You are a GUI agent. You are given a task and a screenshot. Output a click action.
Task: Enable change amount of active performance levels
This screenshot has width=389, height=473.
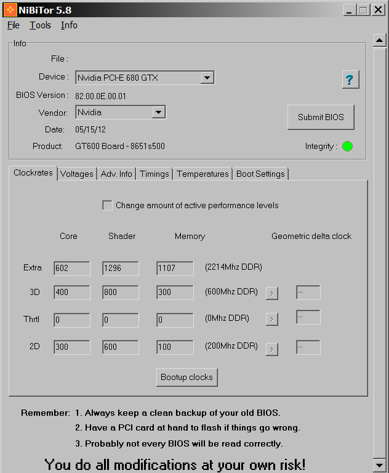point(107,206)
